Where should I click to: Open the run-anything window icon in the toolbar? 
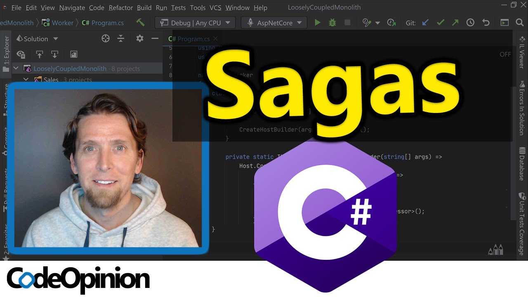pos(504,23)
